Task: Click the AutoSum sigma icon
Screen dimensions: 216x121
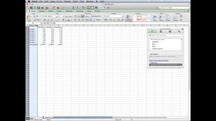Action: [x=73, y=8]
